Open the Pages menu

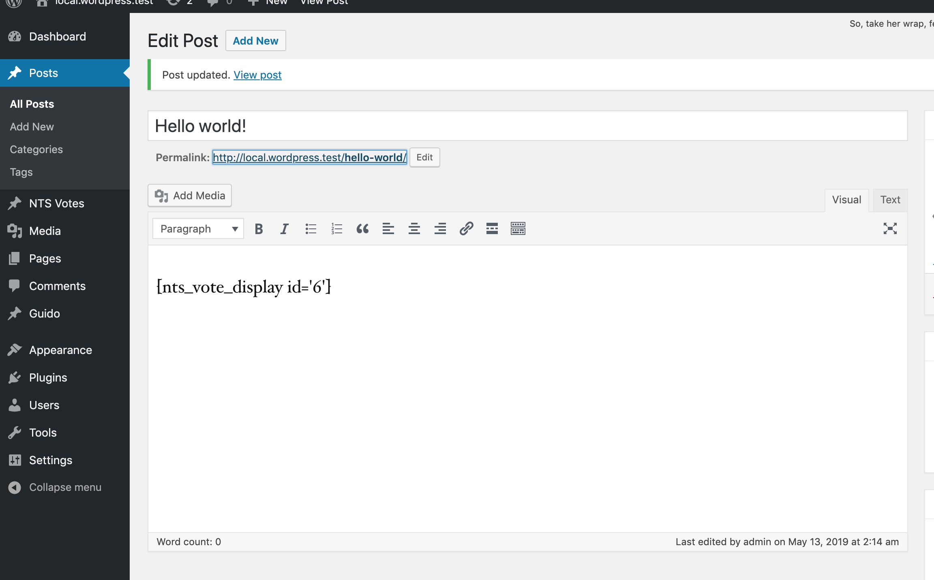pos(65,258)
